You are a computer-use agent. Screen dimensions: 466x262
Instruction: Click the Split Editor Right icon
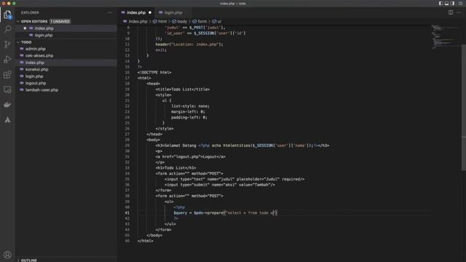click(451, 12)
